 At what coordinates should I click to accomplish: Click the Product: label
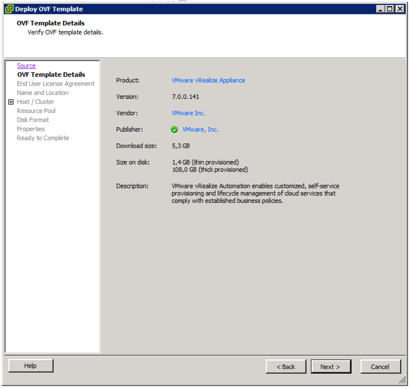click(x=128, y=80)
